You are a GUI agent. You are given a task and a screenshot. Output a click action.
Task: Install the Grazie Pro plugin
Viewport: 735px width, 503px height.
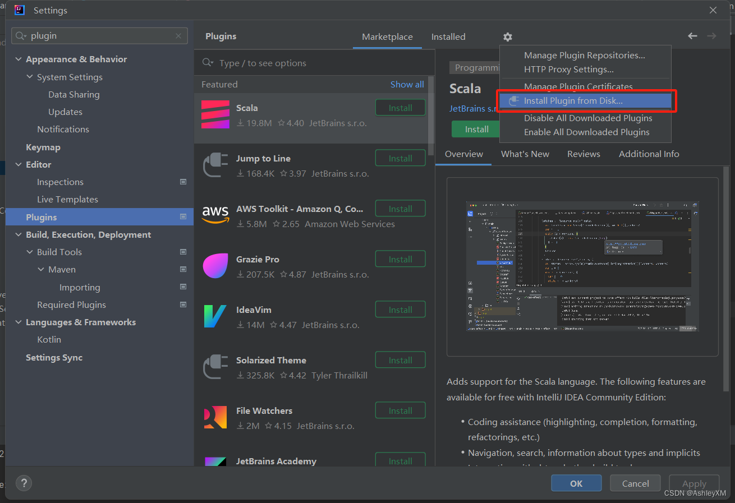tap(400, 259)
